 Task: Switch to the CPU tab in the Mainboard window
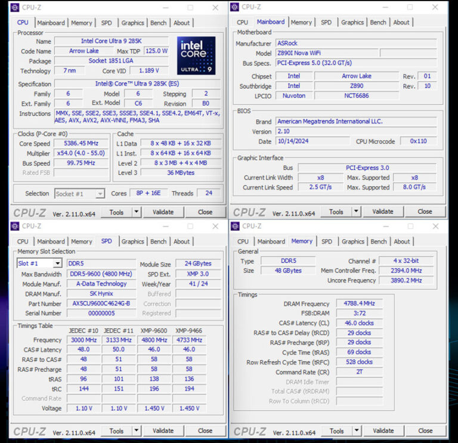coord(242,22)
